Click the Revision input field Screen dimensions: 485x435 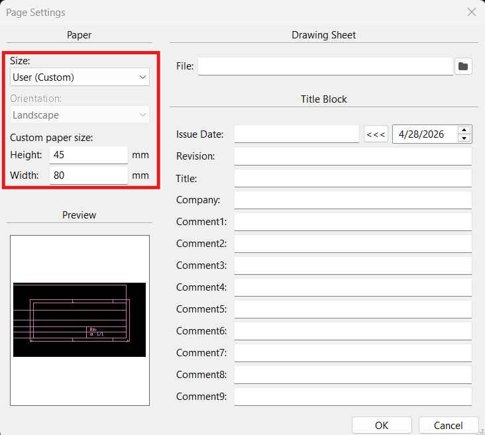(353, 156)
